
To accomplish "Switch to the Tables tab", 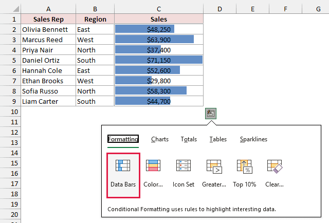I will click(x=218, y=139).
